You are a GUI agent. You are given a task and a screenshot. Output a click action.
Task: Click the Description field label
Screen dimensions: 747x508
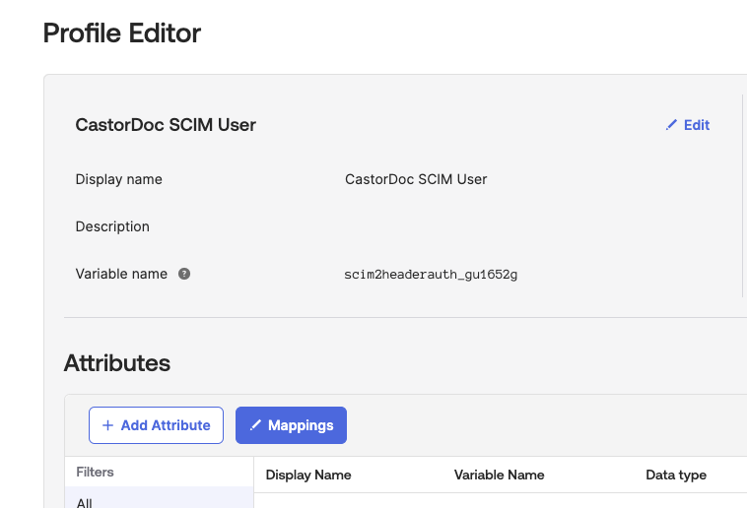[x=112, y=226]
